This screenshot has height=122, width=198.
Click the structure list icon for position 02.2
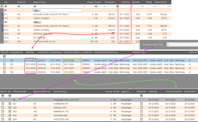point(2,30)
